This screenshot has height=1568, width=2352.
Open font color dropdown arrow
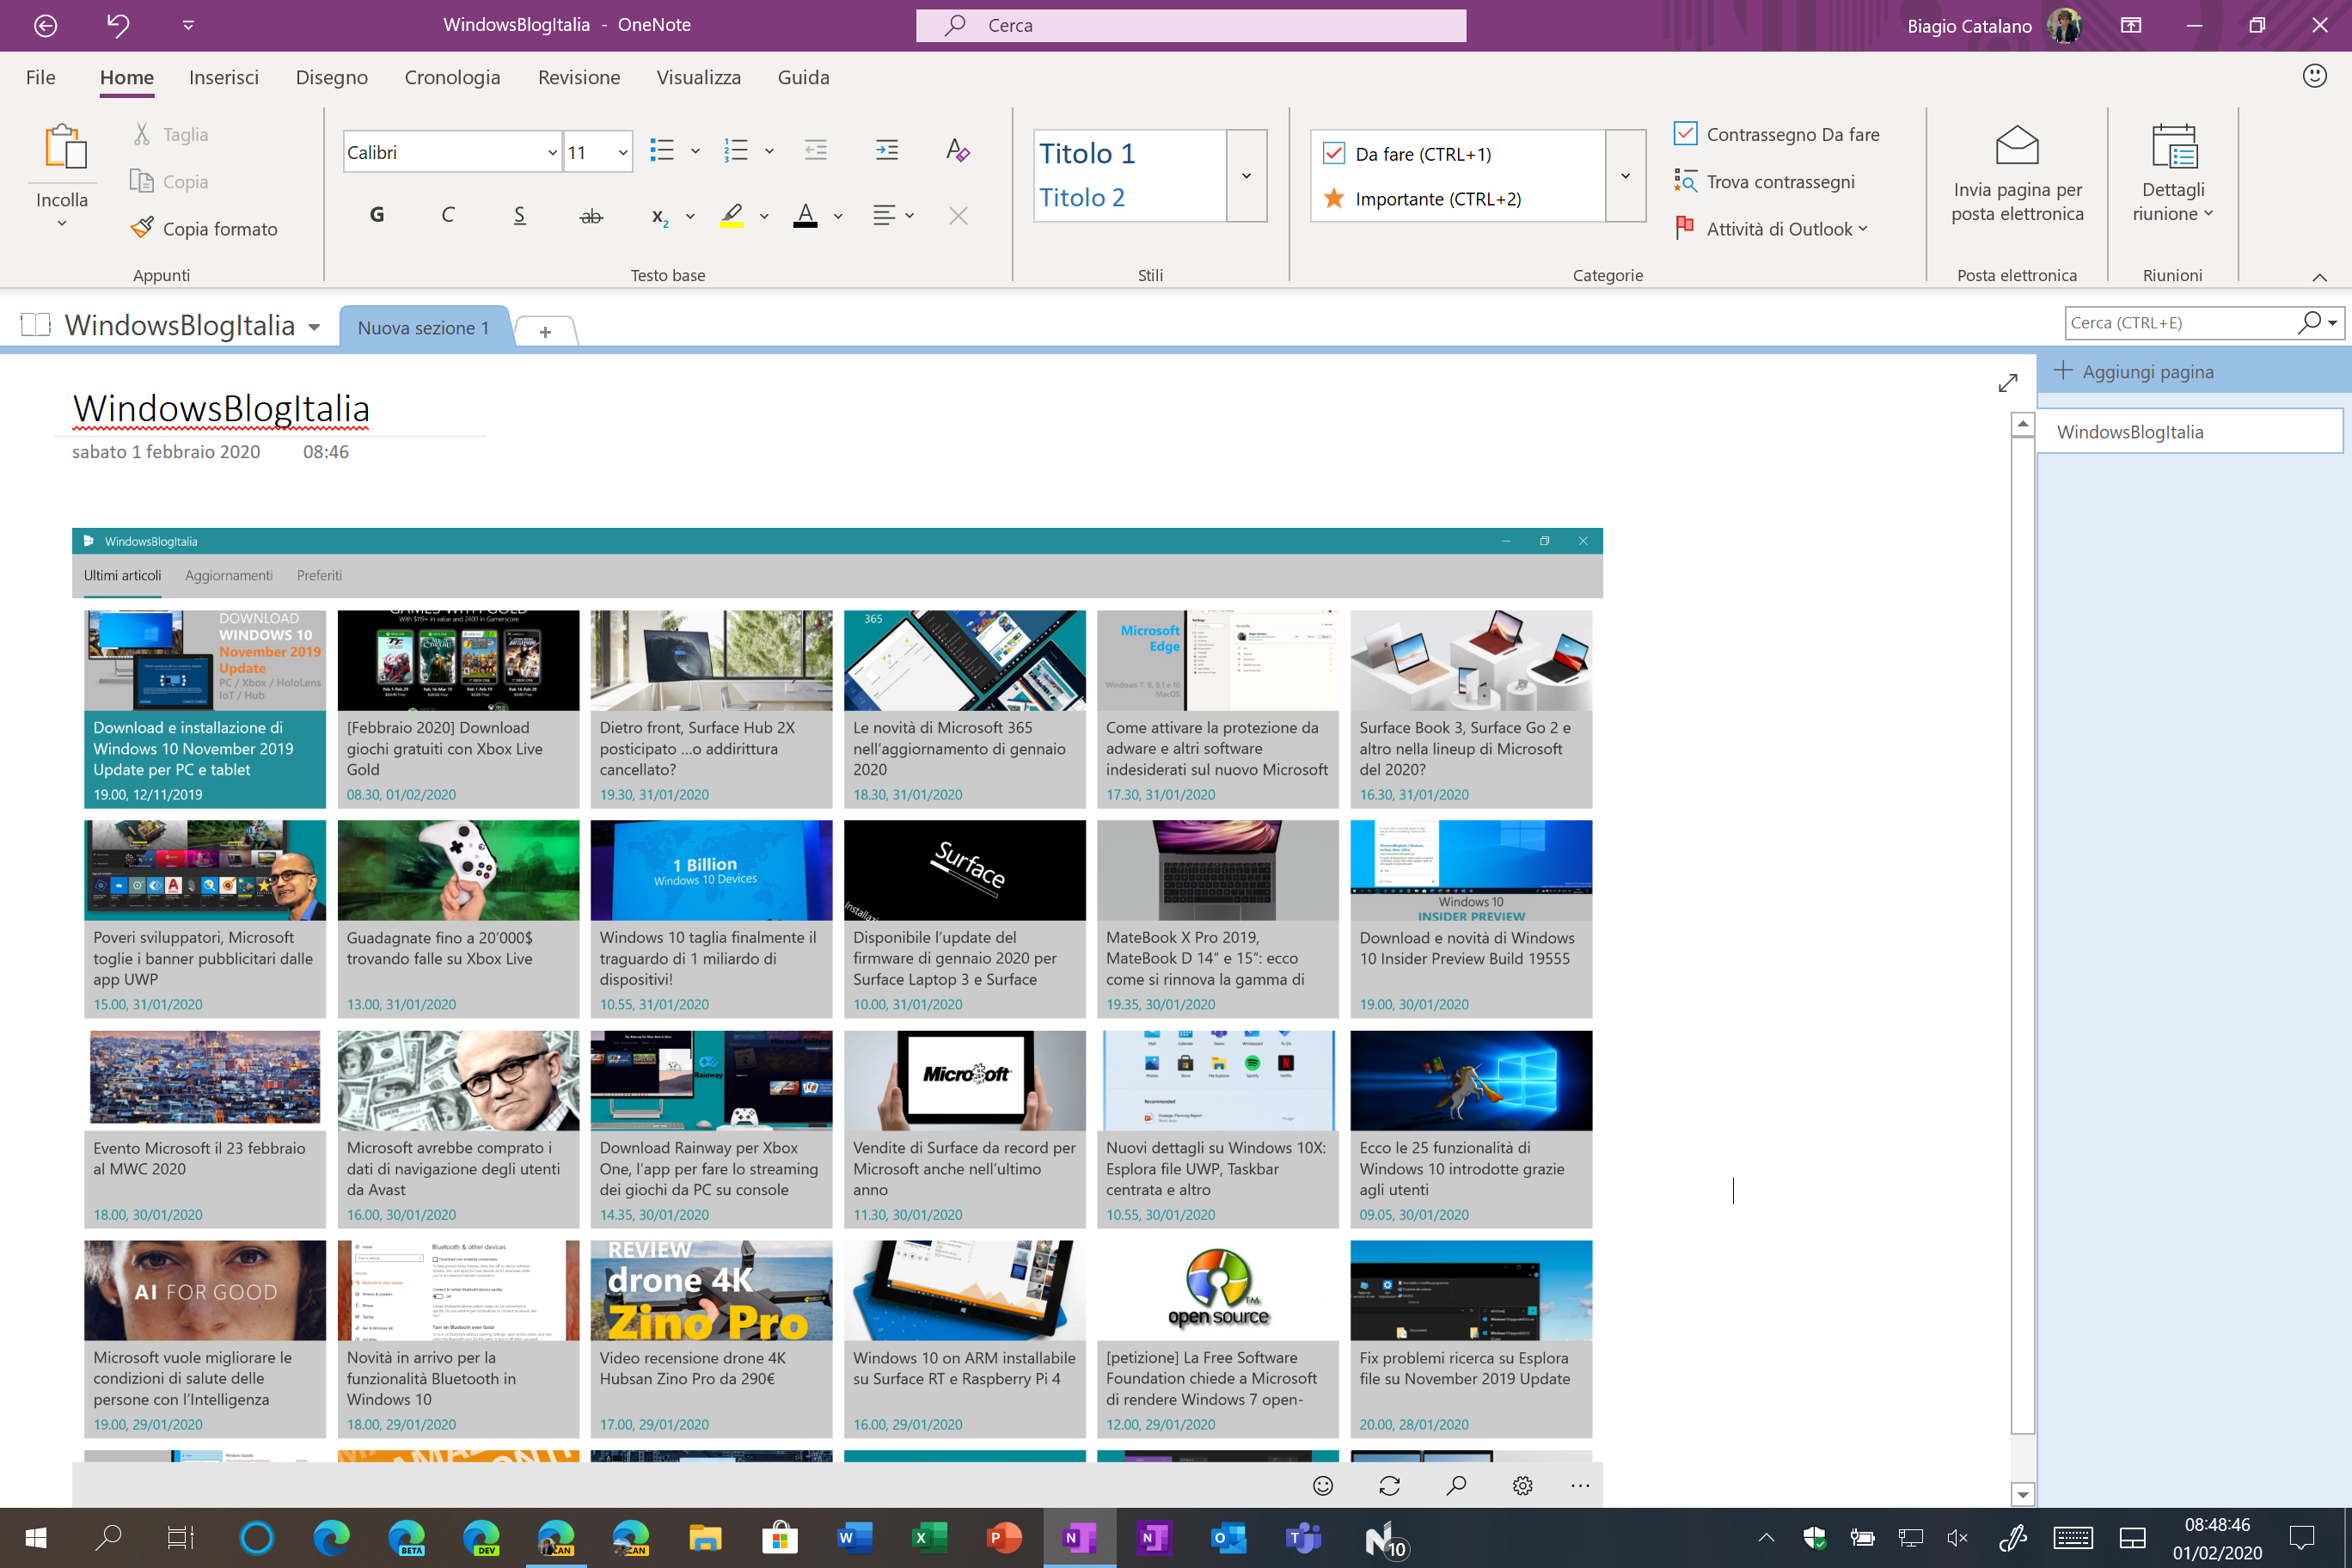[x=838, y=216]
